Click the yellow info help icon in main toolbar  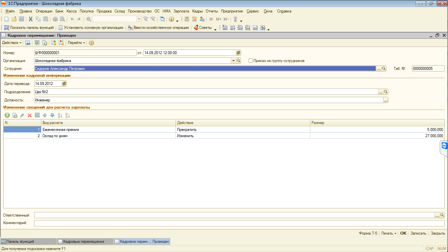coord(171,19)
